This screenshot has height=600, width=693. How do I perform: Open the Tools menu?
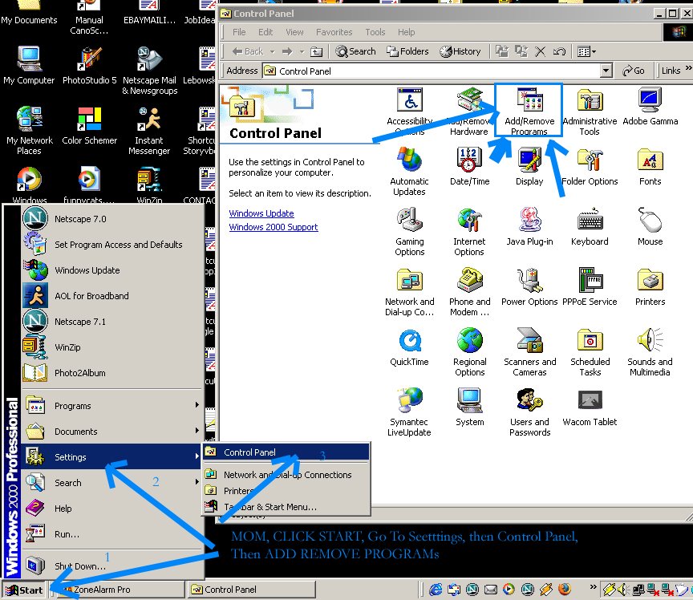click(375, 32)
